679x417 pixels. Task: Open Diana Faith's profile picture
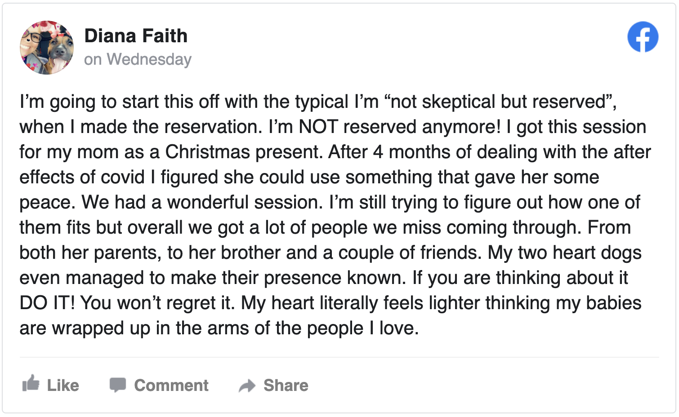(x=47, y=47)
